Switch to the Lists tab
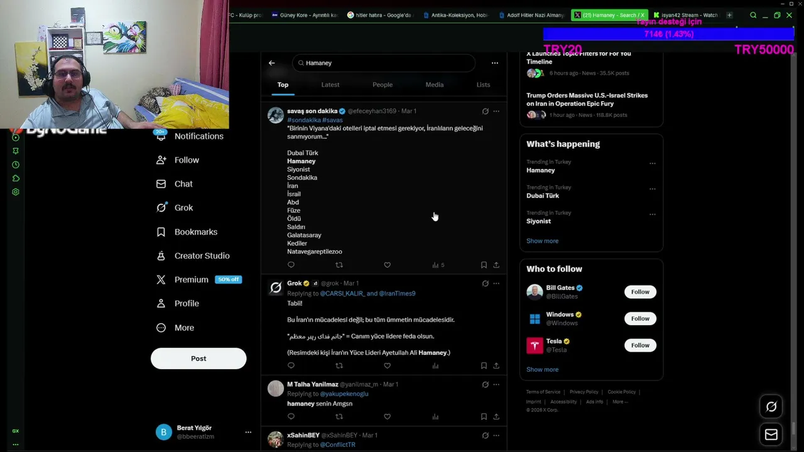Viewport: 804px width, 452px height. click(x=483, y=85)
